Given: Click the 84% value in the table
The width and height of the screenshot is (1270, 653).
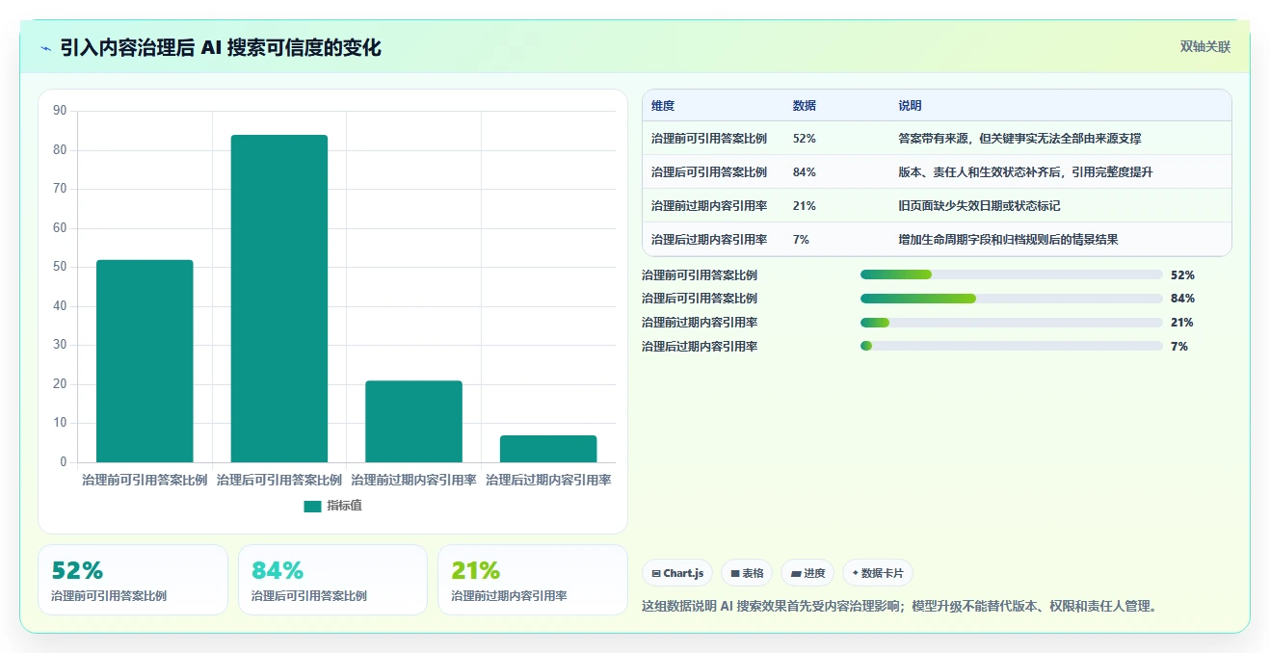Looking at the screenshot, I should [x=805, y=172].
